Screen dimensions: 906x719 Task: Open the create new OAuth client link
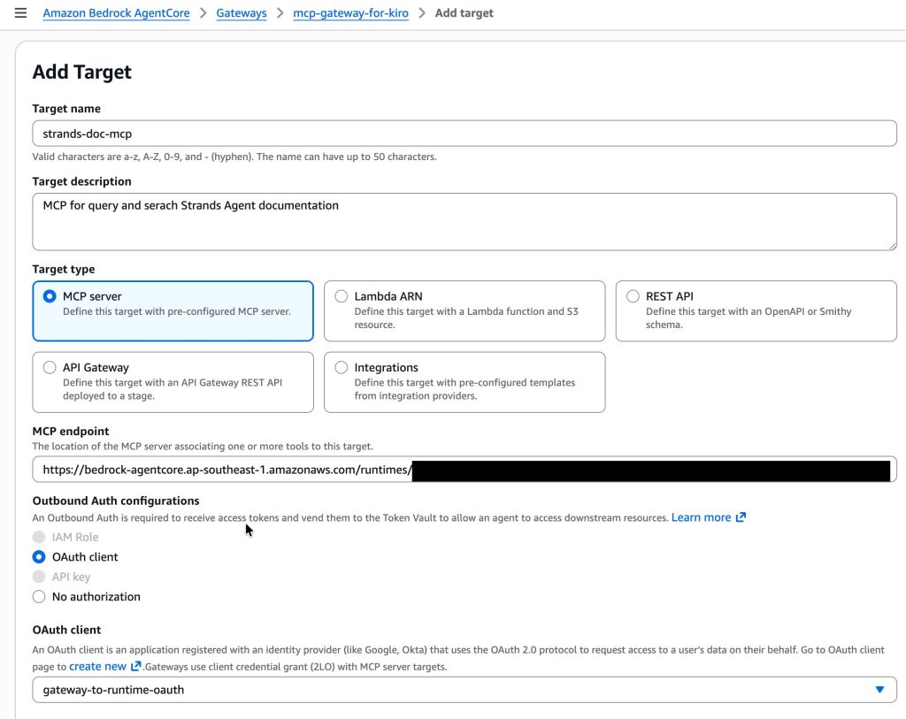coord(97,667)
